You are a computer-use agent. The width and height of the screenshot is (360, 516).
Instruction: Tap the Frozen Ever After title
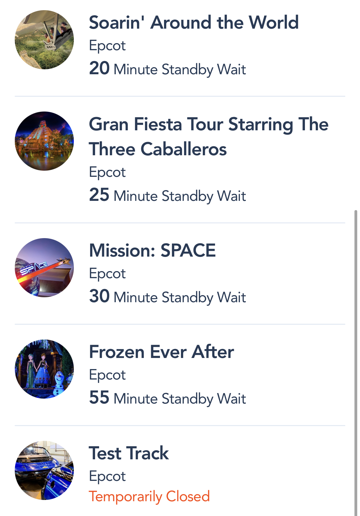pyautogui.click(x=162, y=352)
